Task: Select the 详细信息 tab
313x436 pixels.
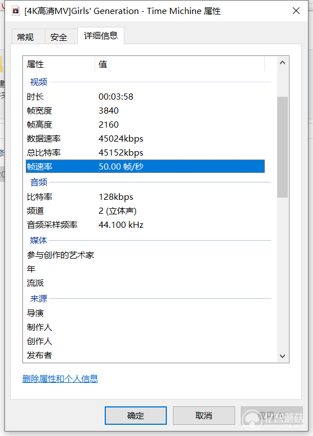Action: point(101,36)
